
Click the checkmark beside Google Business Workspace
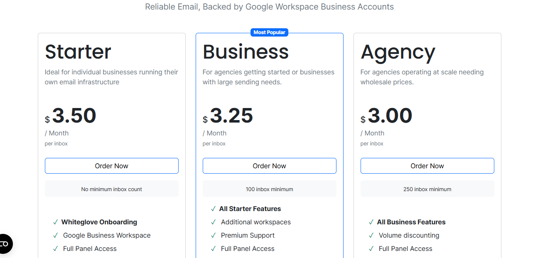coord(55,235)
